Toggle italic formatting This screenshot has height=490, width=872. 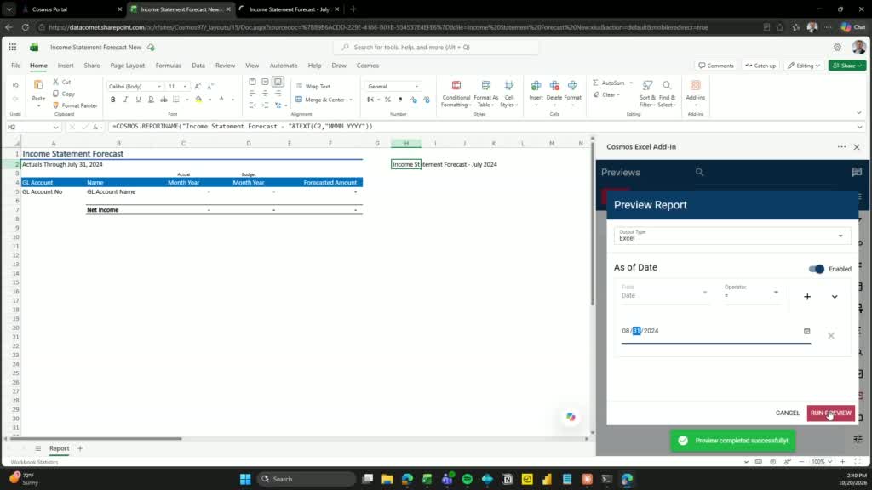coord(126,100)
